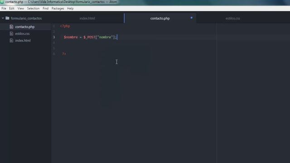Click line number 3 in the gutter

[54, 37]
